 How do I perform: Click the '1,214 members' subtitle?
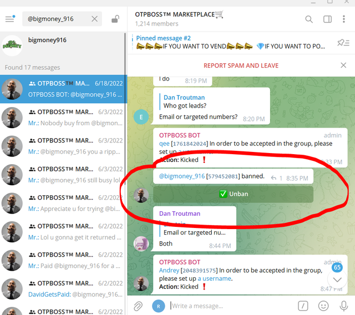click(x=156, y=24)
